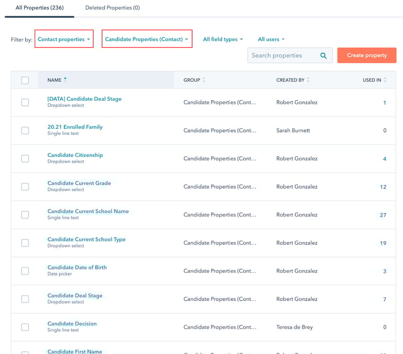Image resolution: width=403 pixels, height=354 pixels.
Task: Click the USED IN column header
Action: pyautogui.click(x=372, y=80)
